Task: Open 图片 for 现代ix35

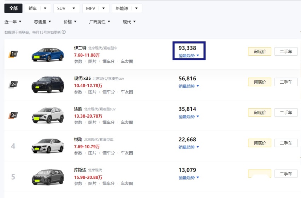Action: click(92, 92)
